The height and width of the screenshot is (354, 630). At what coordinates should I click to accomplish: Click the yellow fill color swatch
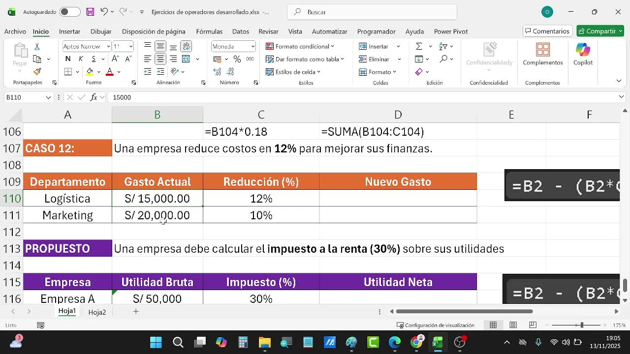coord(90,72)
